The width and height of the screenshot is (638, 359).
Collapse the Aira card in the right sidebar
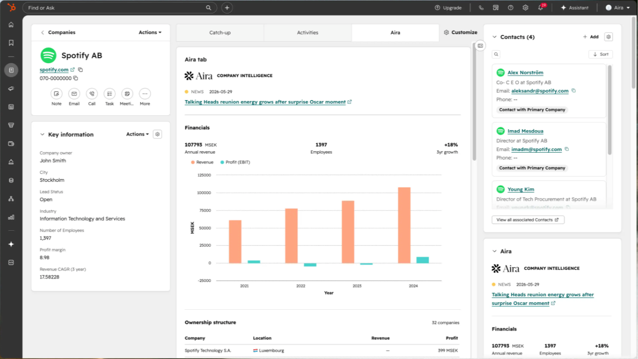click(494, 251)
